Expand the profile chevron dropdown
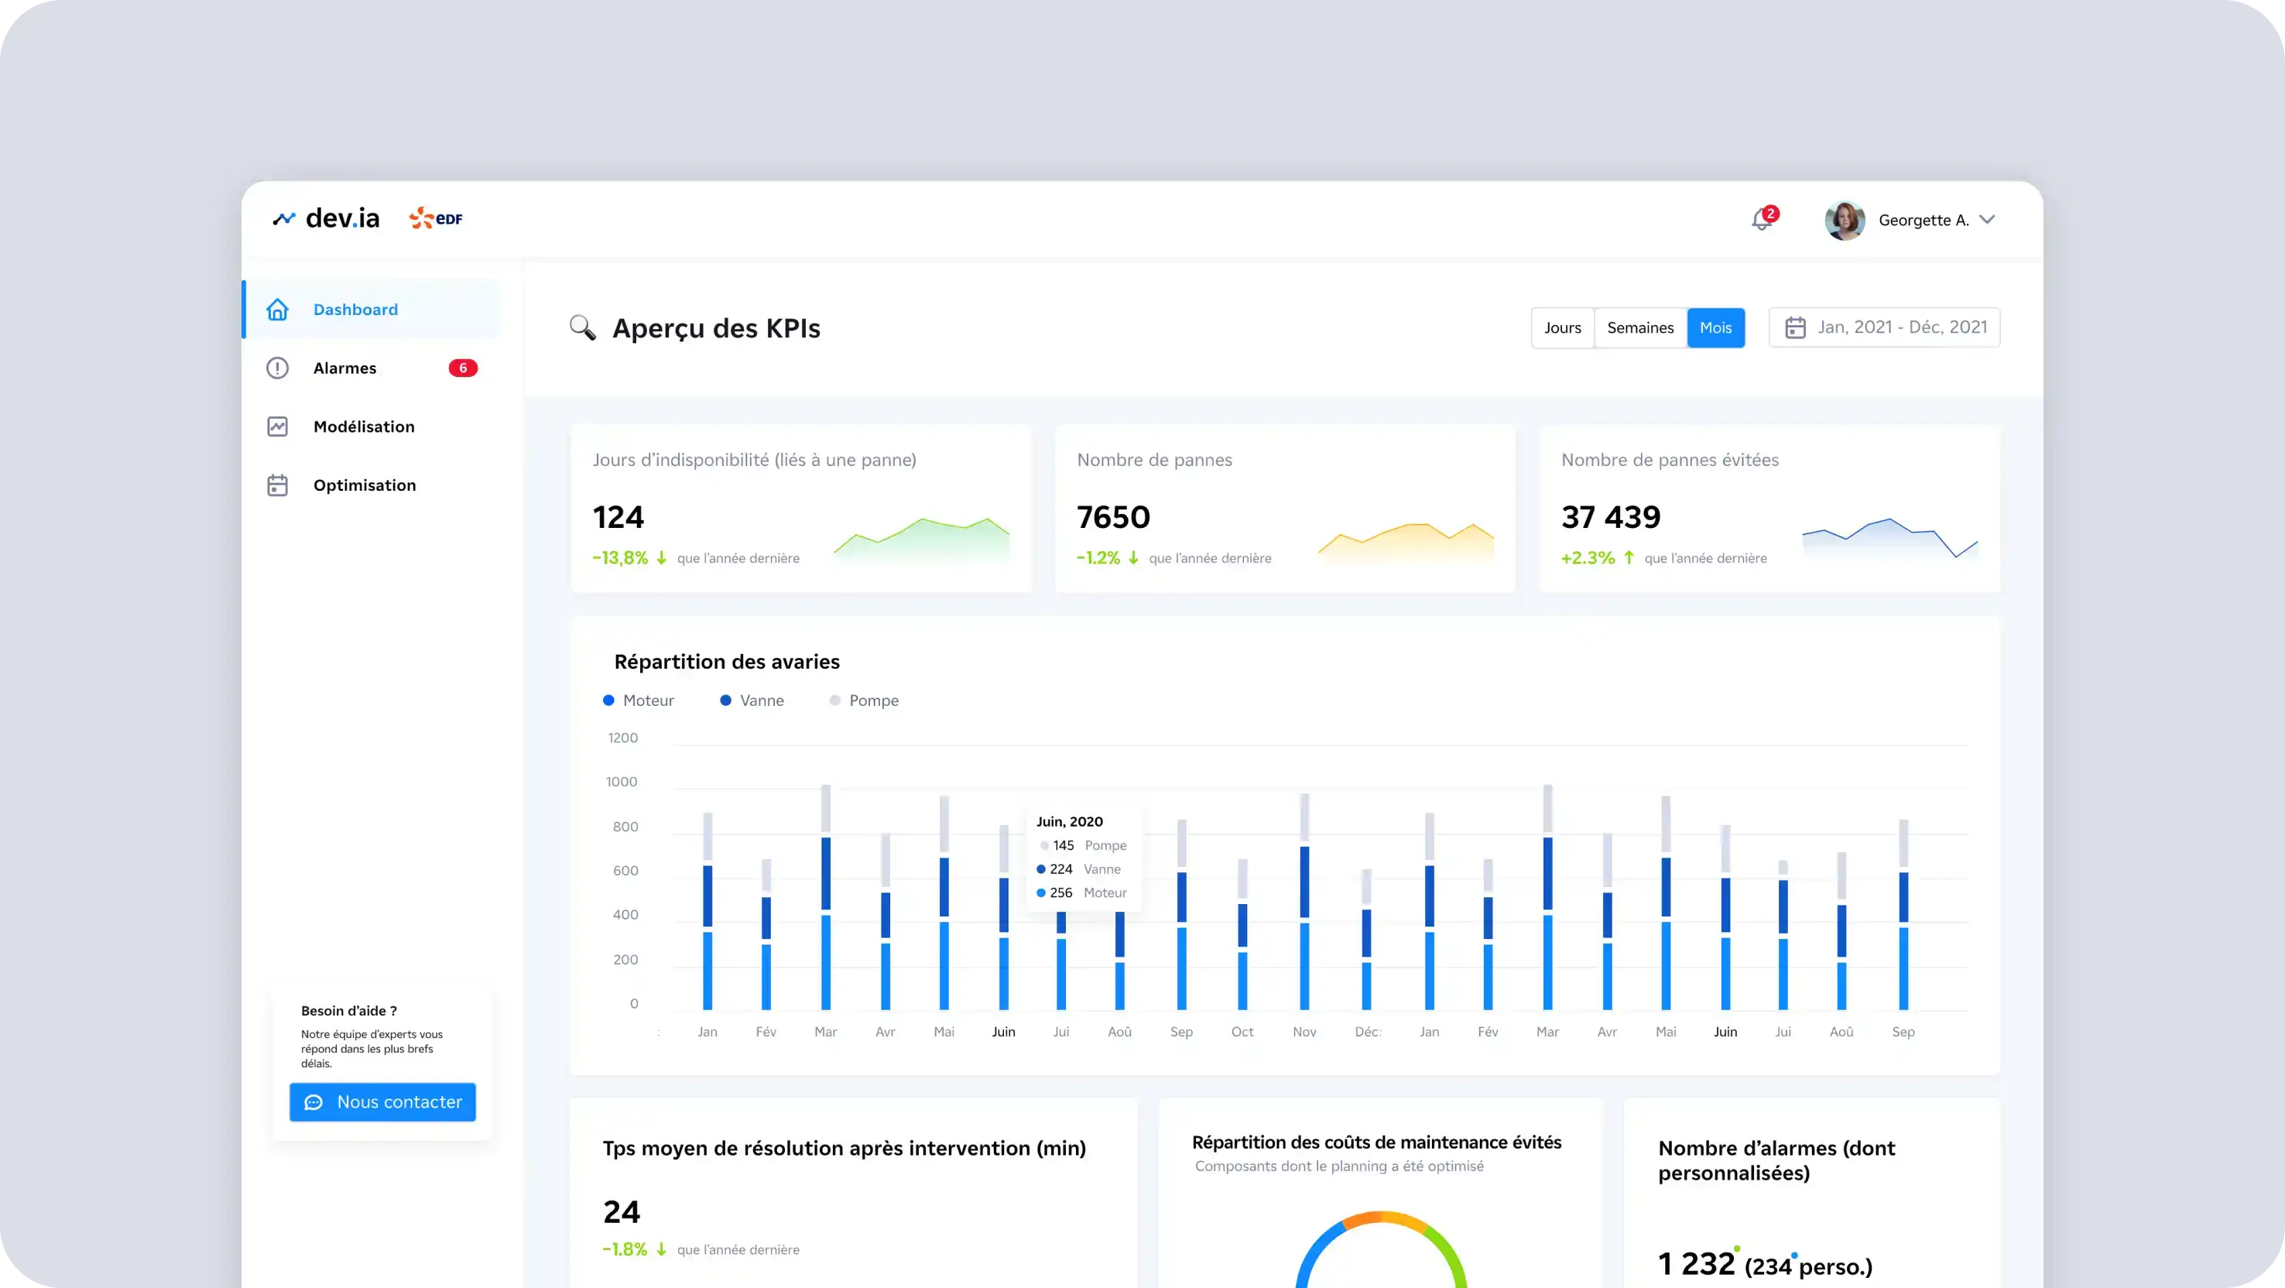 point(1987,220)
